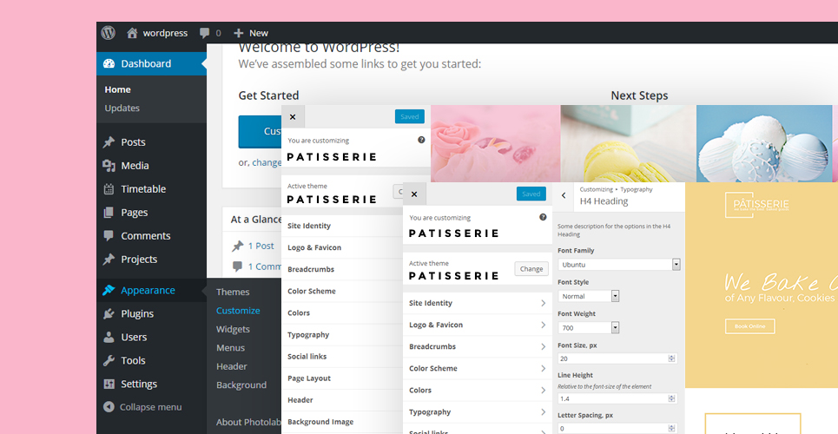Click the Media icon in sidebar
Screen dimensions: 838x434
109,166
